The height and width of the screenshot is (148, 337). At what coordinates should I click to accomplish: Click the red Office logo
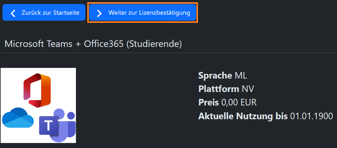[37, 90]
